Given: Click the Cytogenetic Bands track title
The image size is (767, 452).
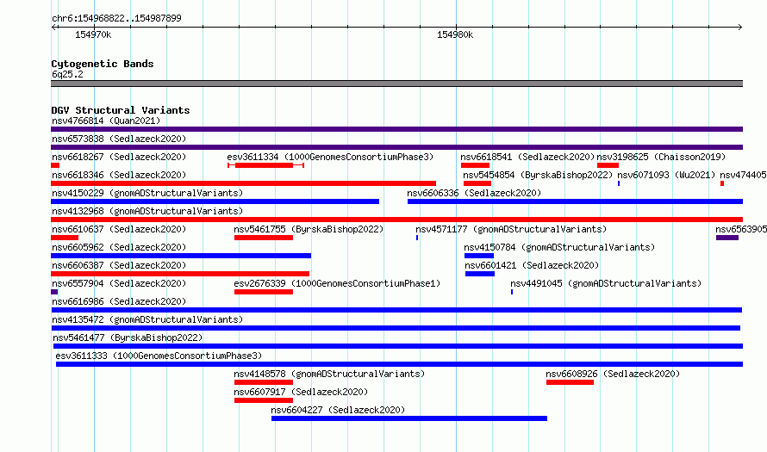Looking at the screenshot, I should point(103,64).
